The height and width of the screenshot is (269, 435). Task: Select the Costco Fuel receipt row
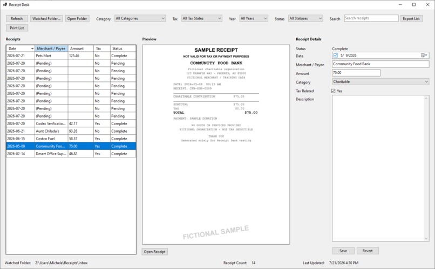[71, 139]
